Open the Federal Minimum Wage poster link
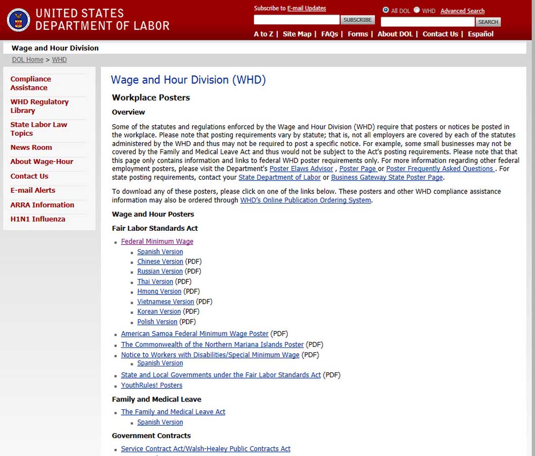 pyautogui.click(x=157, y=242)
